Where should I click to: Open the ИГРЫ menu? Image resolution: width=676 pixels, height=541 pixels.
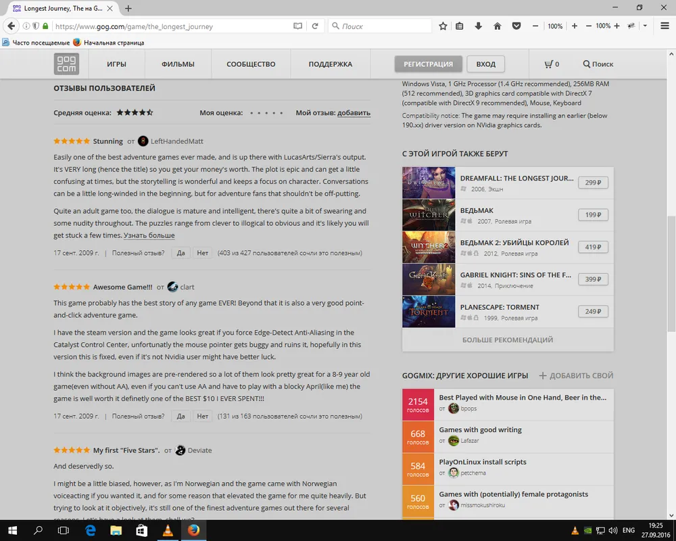(116, 64)
